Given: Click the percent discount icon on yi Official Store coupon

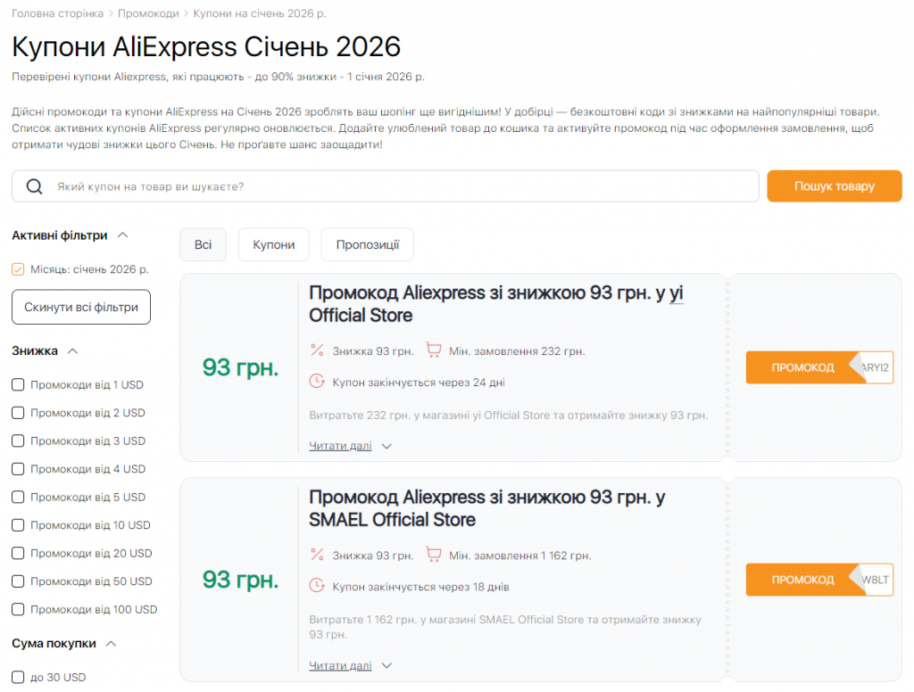Looking at the screenshot, I should pyautogui.click(x=317, y=350).
